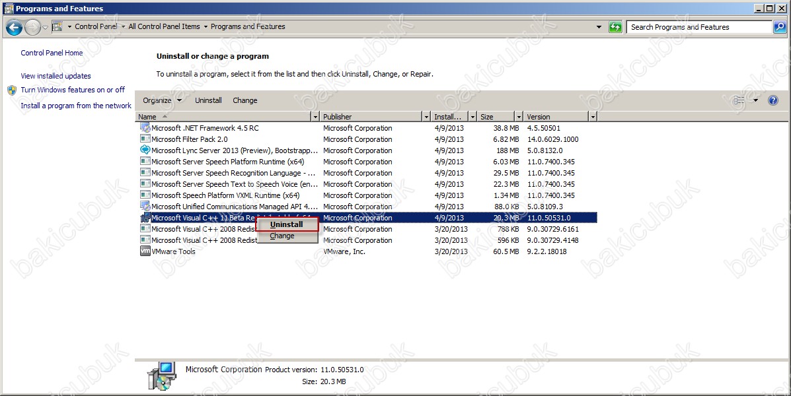Viewport: 791px width, 396px height.
Task: Click the Visual C++ 2008 9.0.30729.4148 row icon
Action: point(145,240)
